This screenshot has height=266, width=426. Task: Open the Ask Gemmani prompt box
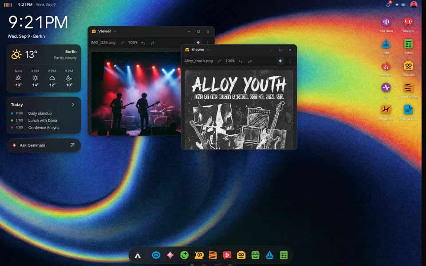point(44,145)
